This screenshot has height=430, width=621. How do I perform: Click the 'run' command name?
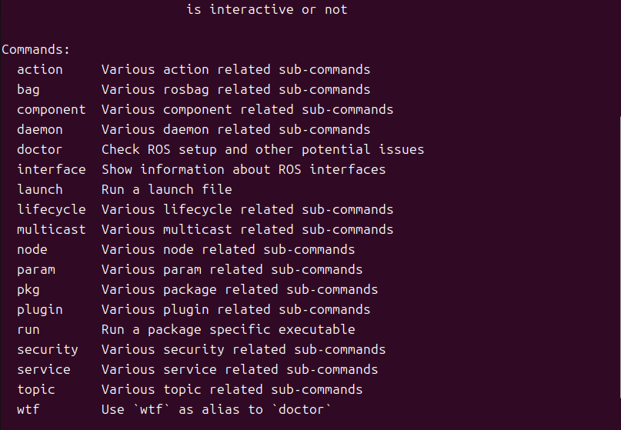(28, 330)
